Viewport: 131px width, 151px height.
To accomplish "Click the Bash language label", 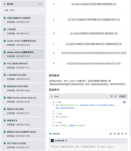I will point(56,96).
